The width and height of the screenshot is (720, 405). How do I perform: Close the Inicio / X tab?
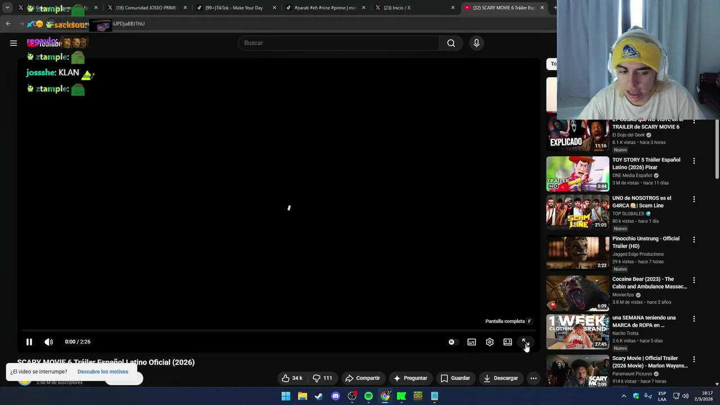453,8
